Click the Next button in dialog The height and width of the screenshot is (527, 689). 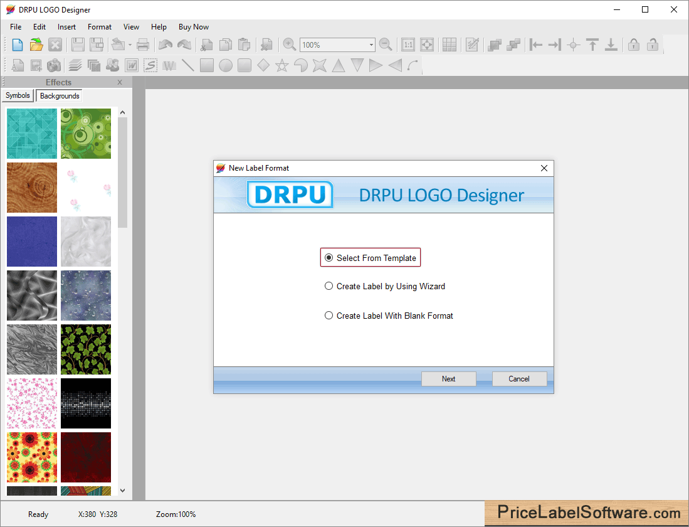click(x=449, y=379)
